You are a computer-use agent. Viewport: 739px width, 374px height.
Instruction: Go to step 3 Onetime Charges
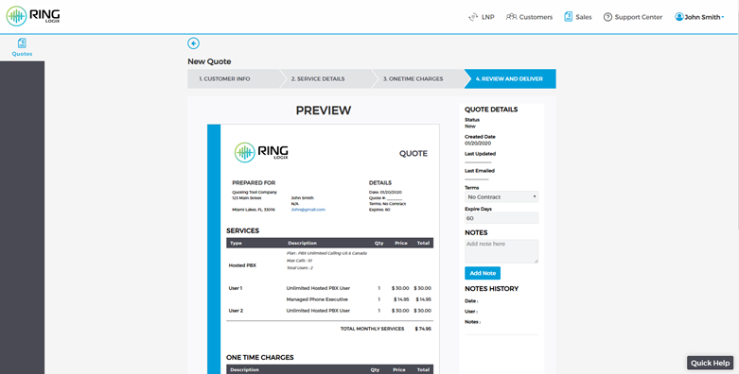point(417,78)
